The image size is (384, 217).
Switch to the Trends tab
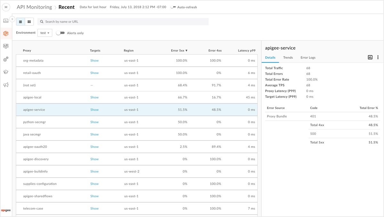point(288,58)
